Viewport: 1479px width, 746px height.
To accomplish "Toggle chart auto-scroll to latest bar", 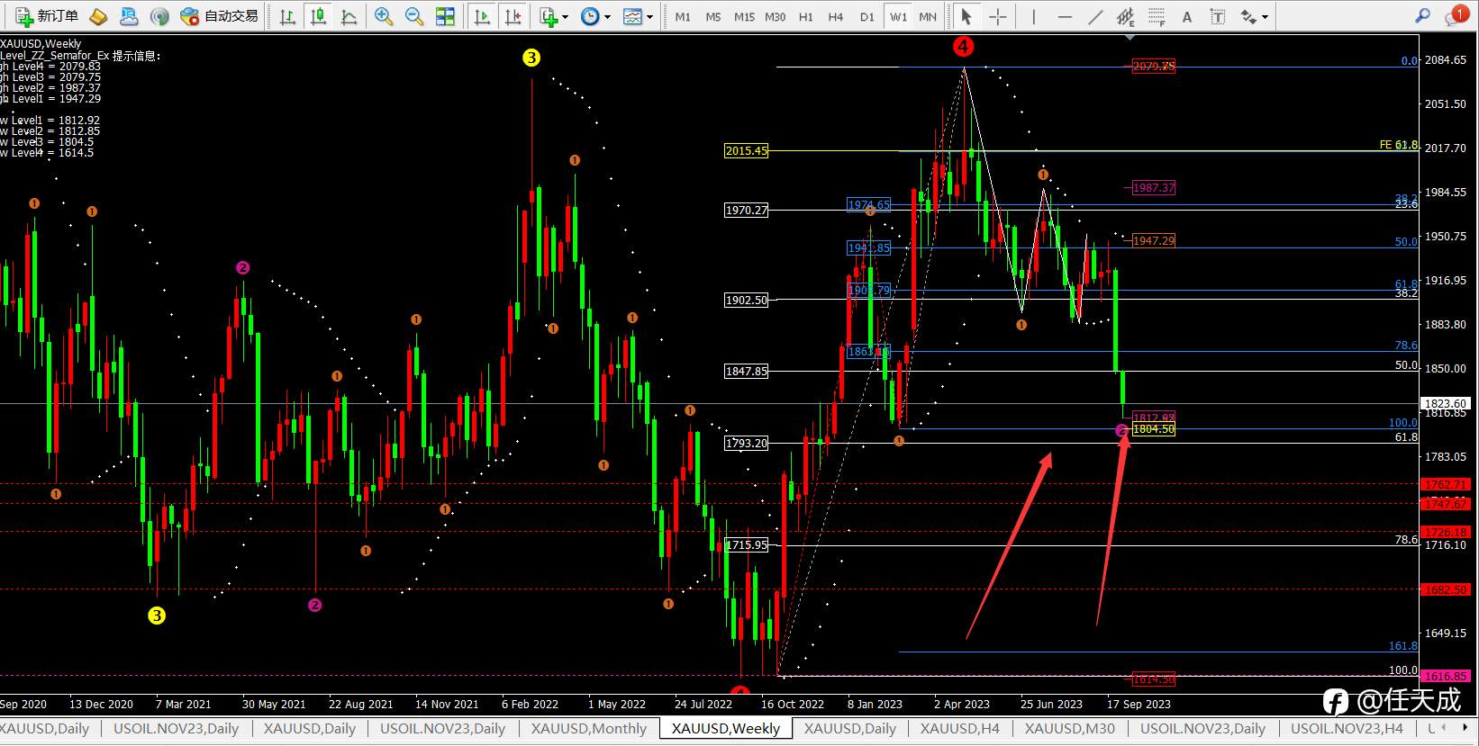I will coord(483,16).
